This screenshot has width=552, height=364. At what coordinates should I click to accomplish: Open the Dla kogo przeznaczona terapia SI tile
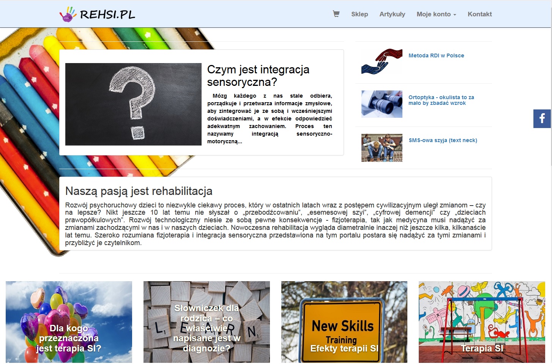pos(69,322)
